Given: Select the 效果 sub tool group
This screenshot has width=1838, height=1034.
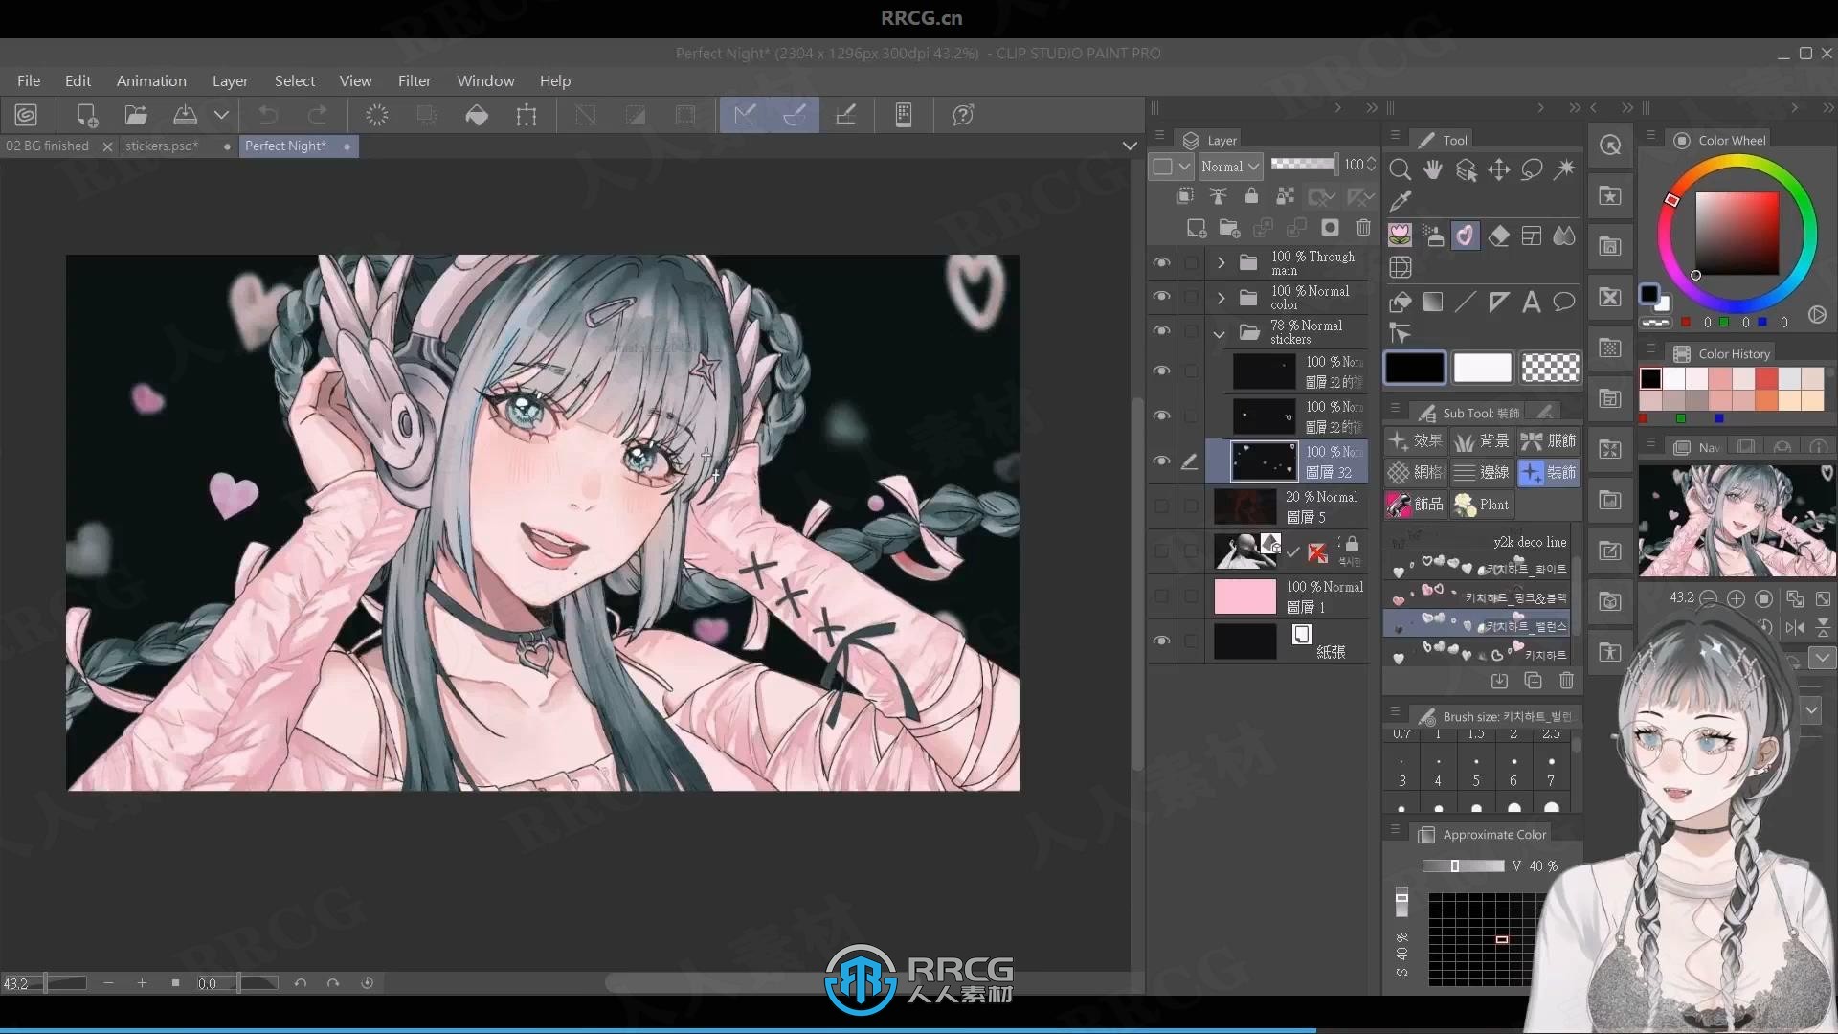Looking at the screenshot, I should point(1416,440).
